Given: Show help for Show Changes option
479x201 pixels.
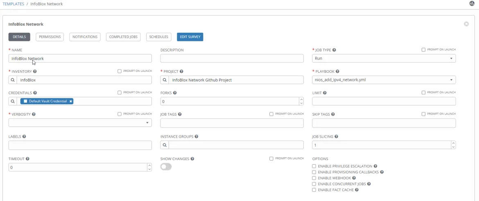Looking at the screenshot, I should (x=192, y=159).
